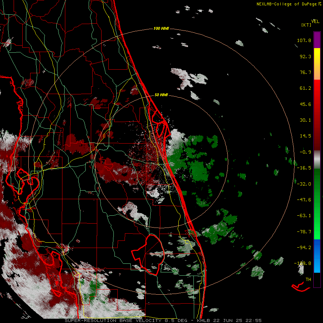This screenshot has height=323, width=323.
Task: Click the 30.1 velocity scale value
Action: tap(305, 120)
